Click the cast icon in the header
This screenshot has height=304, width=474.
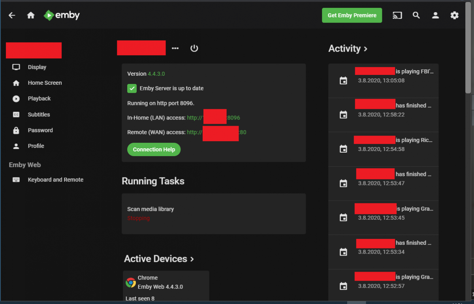[397, 15]
